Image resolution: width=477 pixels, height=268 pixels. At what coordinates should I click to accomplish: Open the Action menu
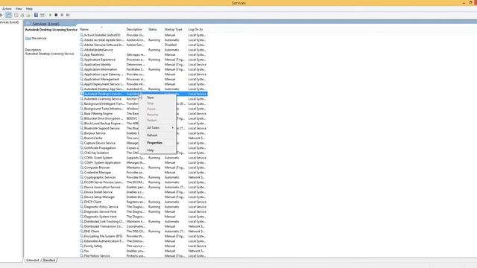point(7,9)
